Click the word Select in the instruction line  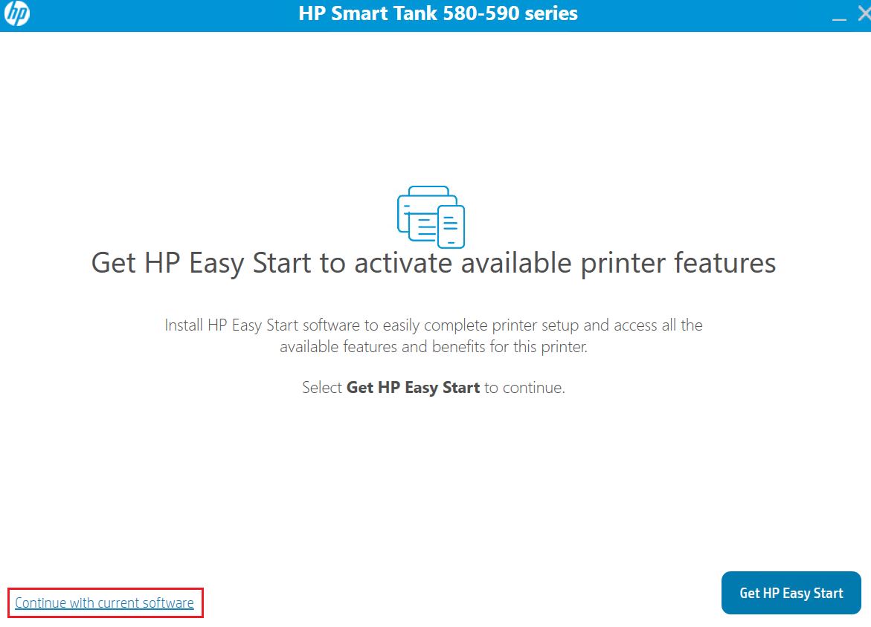click(x=322, y=388)
